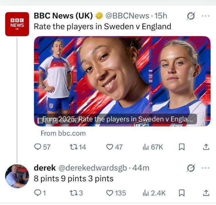216x205 pixels.
Task: Reply to derek's comment
Action: pyautogui.click(x=37, y=193)
